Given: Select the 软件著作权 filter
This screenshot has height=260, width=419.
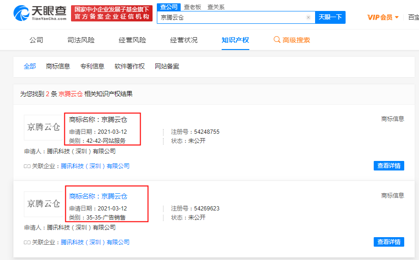Looking at the screenshot, I should pos(130,66).
